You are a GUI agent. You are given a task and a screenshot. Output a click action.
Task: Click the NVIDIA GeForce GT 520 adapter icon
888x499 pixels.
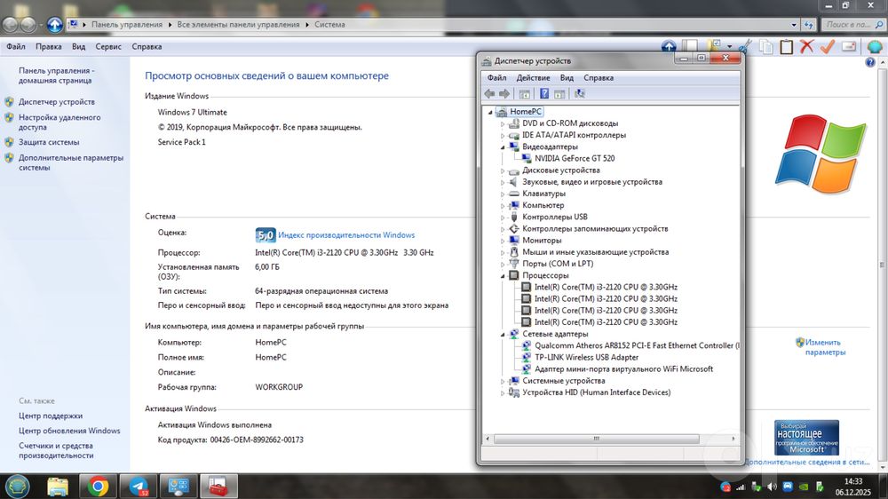(526, 159)
